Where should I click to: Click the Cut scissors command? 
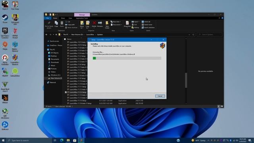point(68,21)
